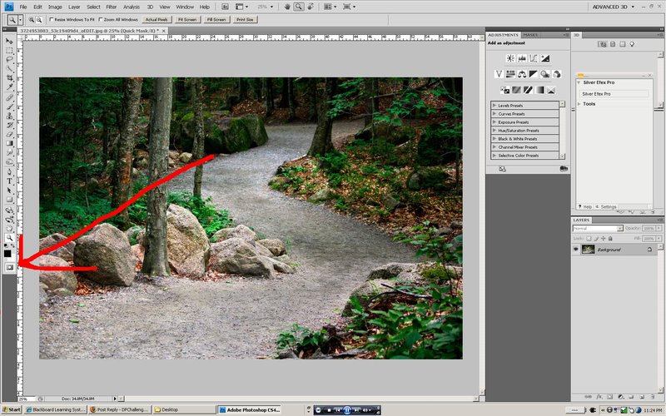The width and height of the screenshot is (666, 416).
Task: Switch to the Masks tab
Action: click(x=530, y=35)
